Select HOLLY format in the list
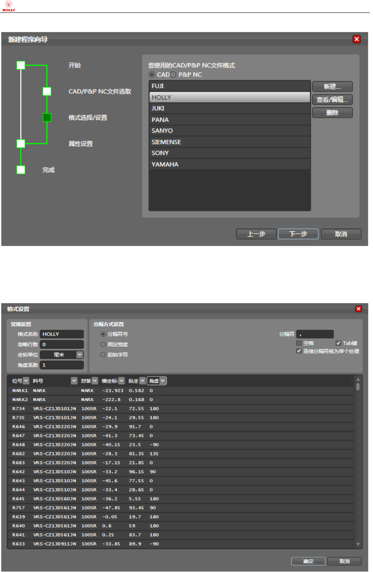The image size is (373, 572). click(230, 97)
